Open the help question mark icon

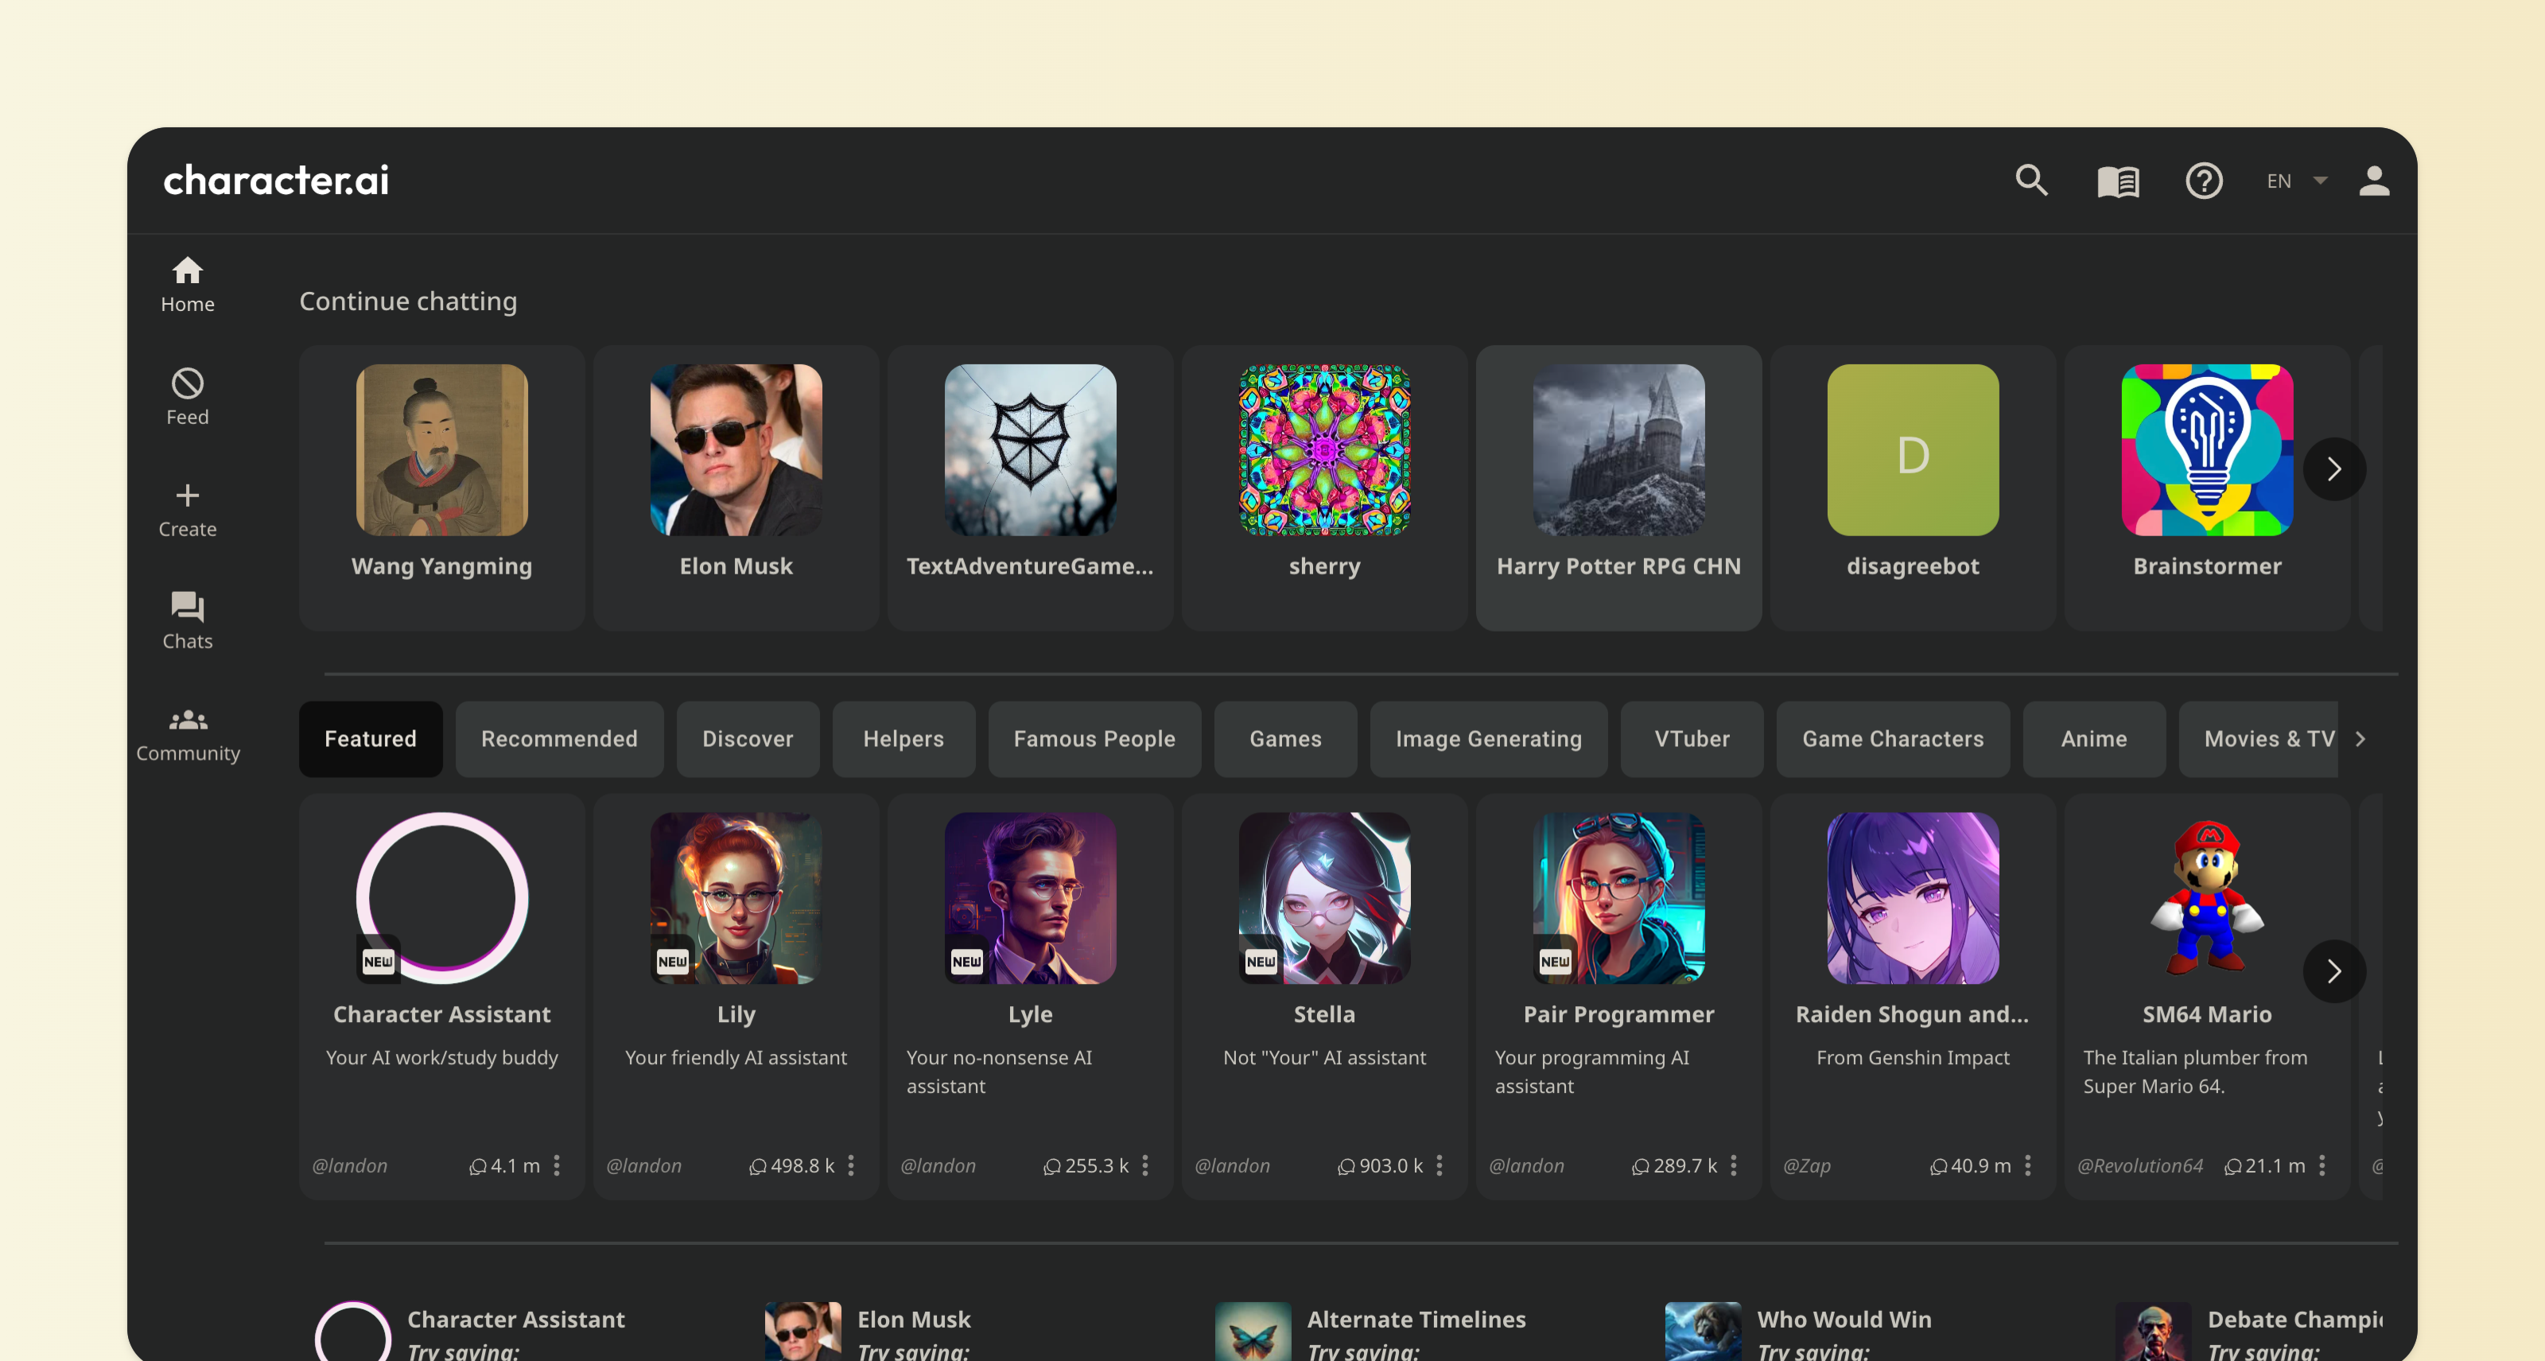click(2204, 181)
